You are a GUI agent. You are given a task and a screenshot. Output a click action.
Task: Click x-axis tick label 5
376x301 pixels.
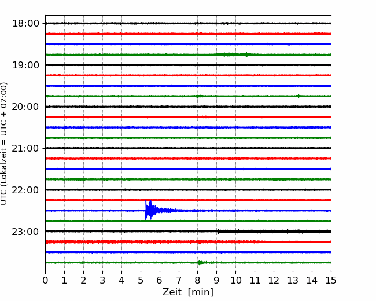141,280
